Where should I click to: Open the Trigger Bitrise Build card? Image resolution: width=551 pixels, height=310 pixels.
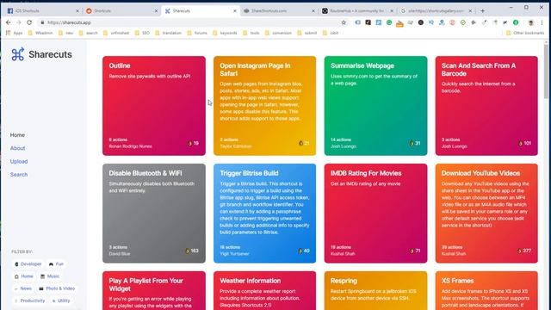pyautogui.click(x=264, y=214)
